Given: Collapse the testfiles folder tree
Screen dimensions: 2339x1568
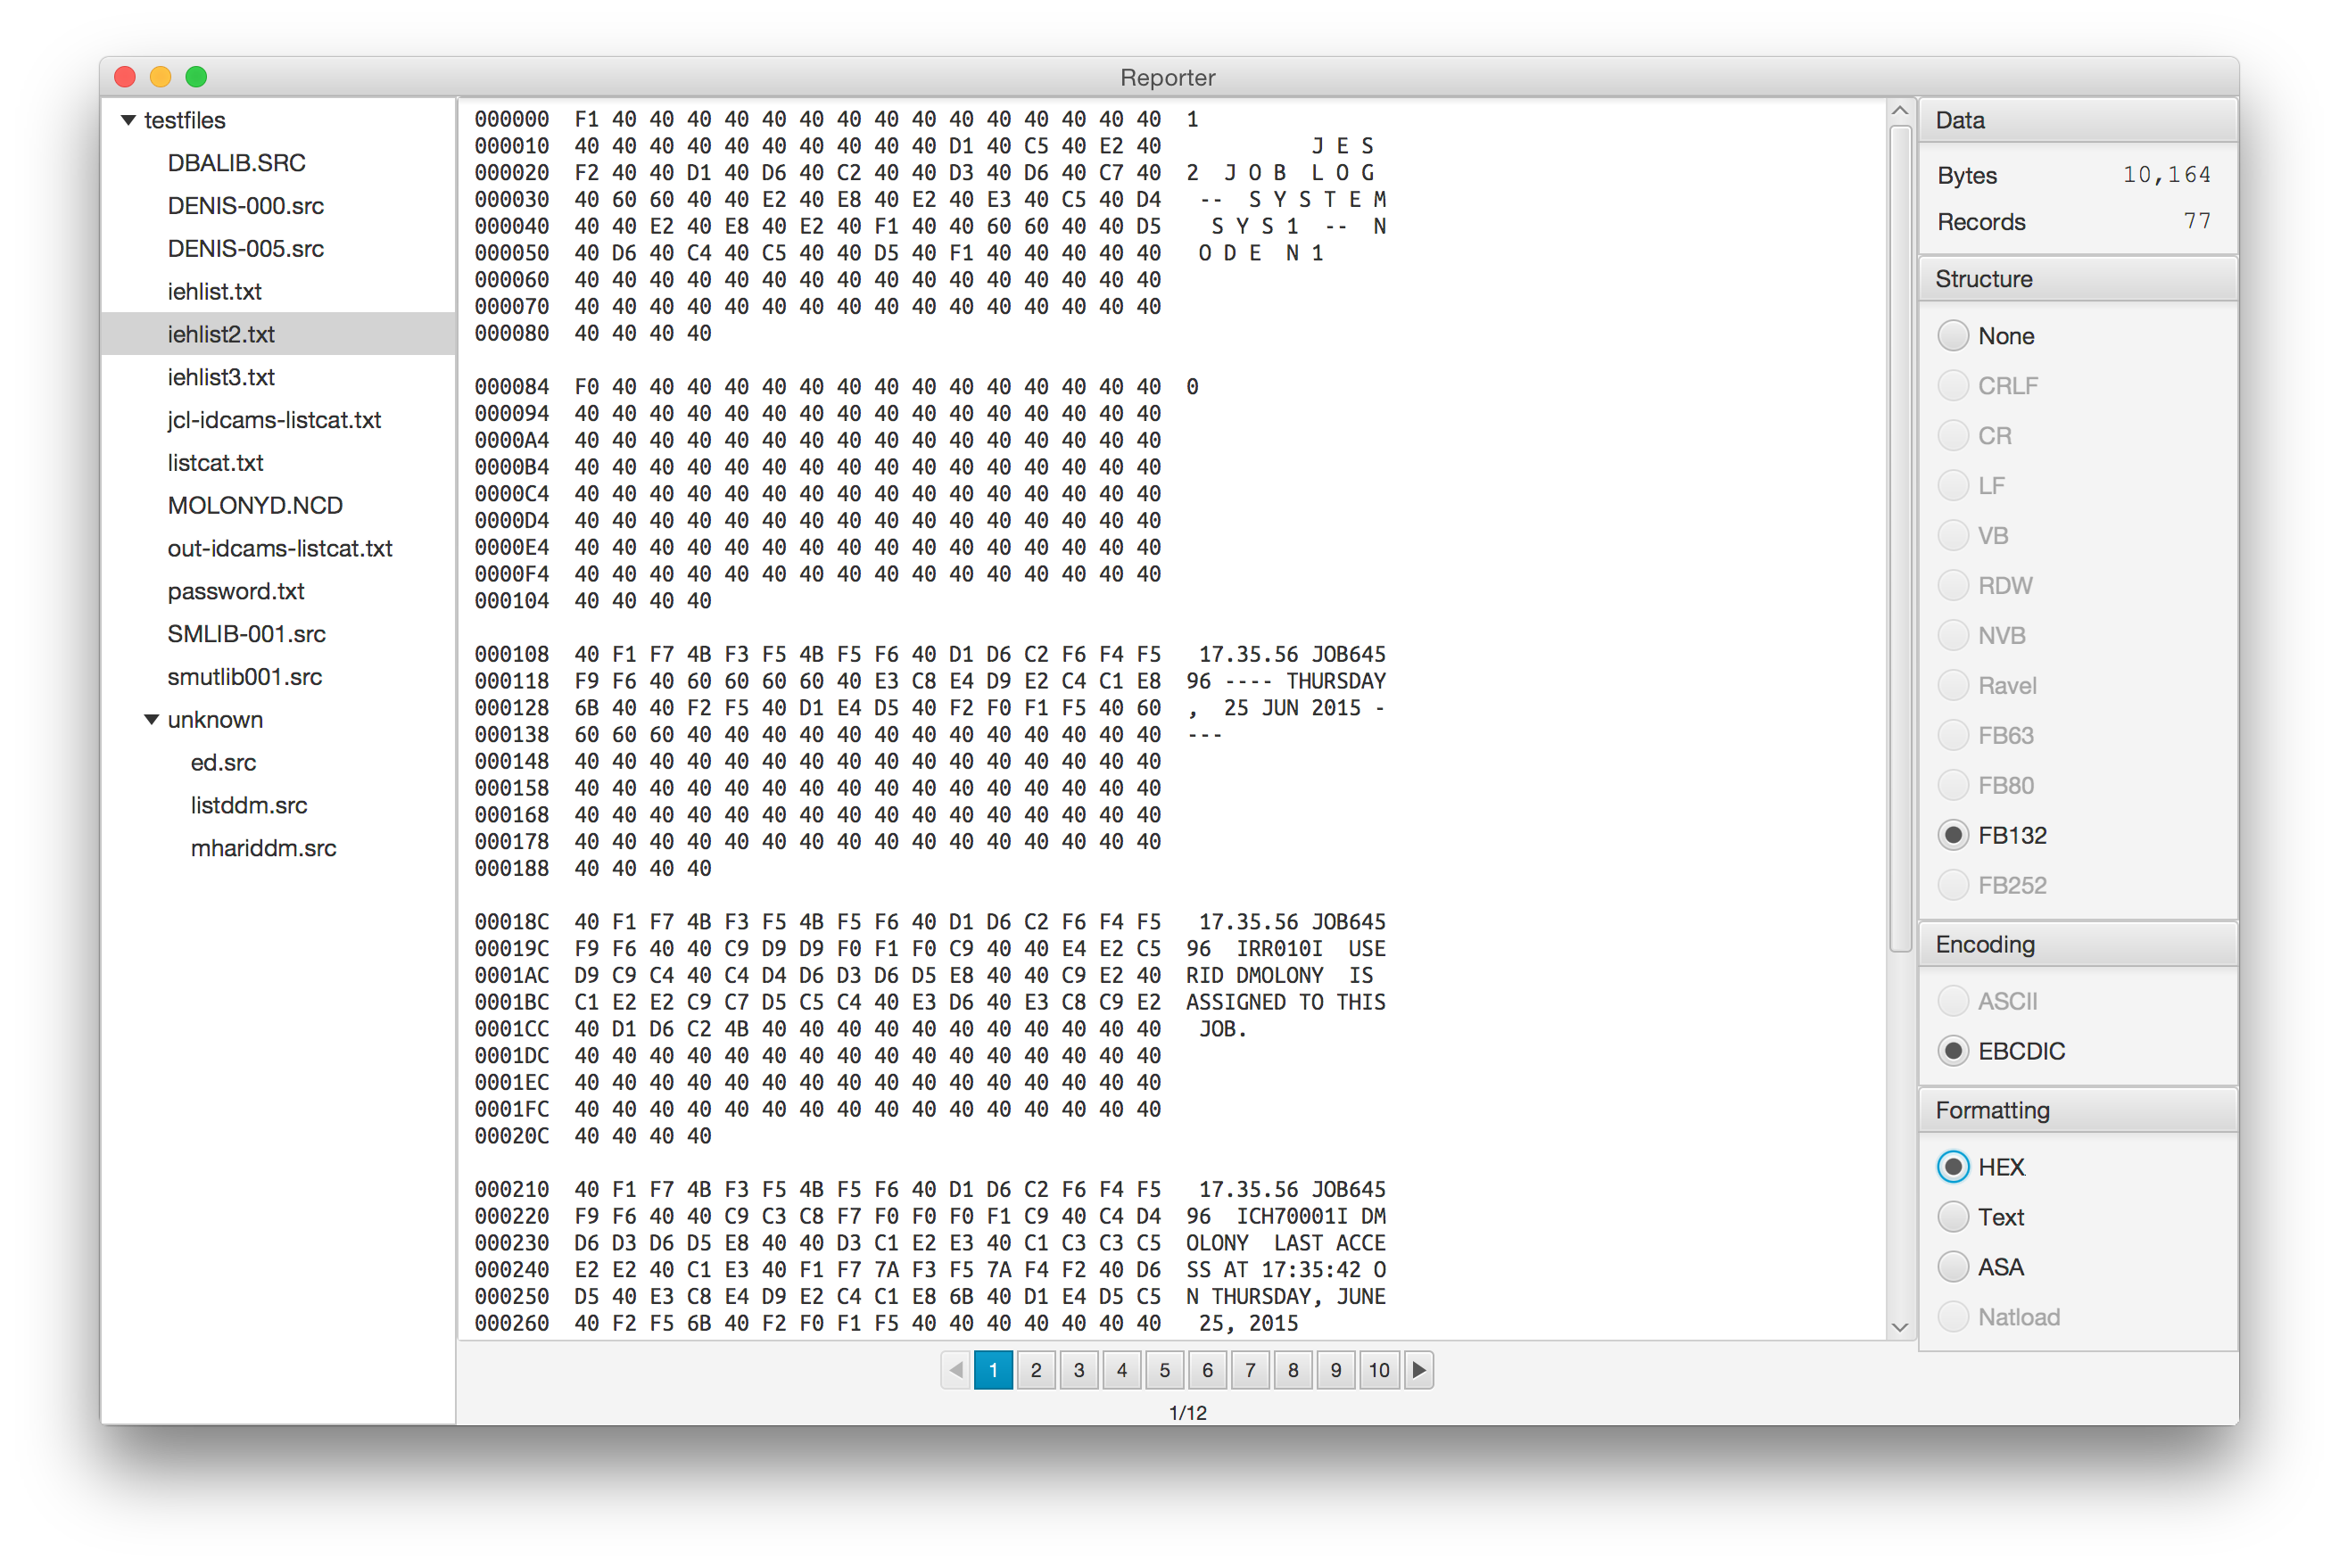Looking at the screenshot, I should [128, 120].
